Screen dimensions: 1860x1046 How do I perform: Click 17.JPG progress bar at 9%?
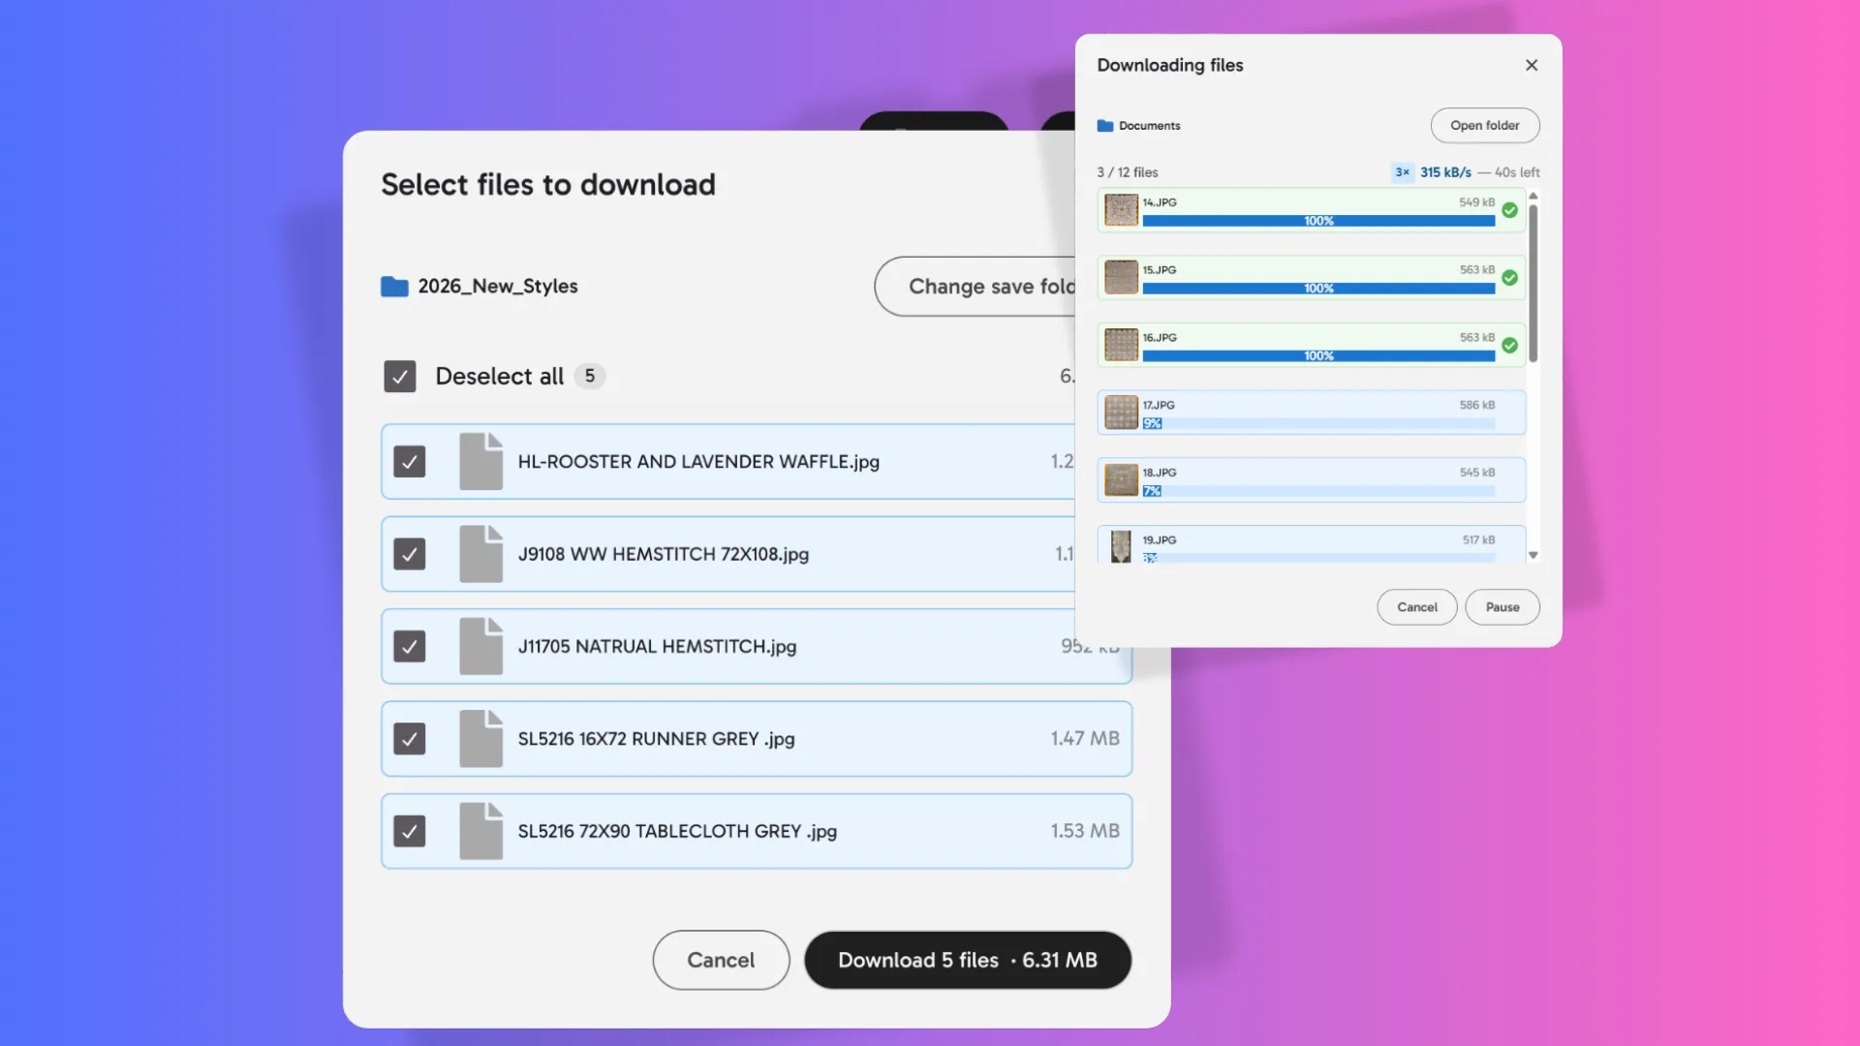click(1318, 423)
